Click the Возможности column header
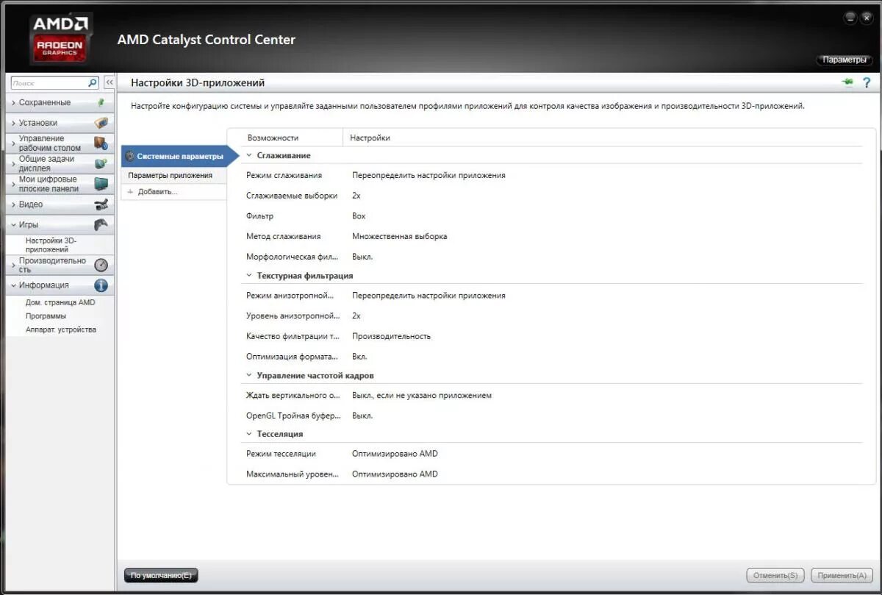Screen dimensions: 882x595 (273, 138)
